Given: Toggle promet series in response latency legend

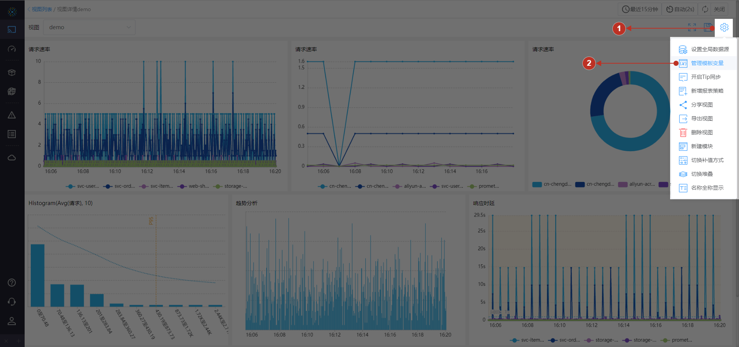Looking at the screenshot, I should pyautogui.click(x=677, y=340).
